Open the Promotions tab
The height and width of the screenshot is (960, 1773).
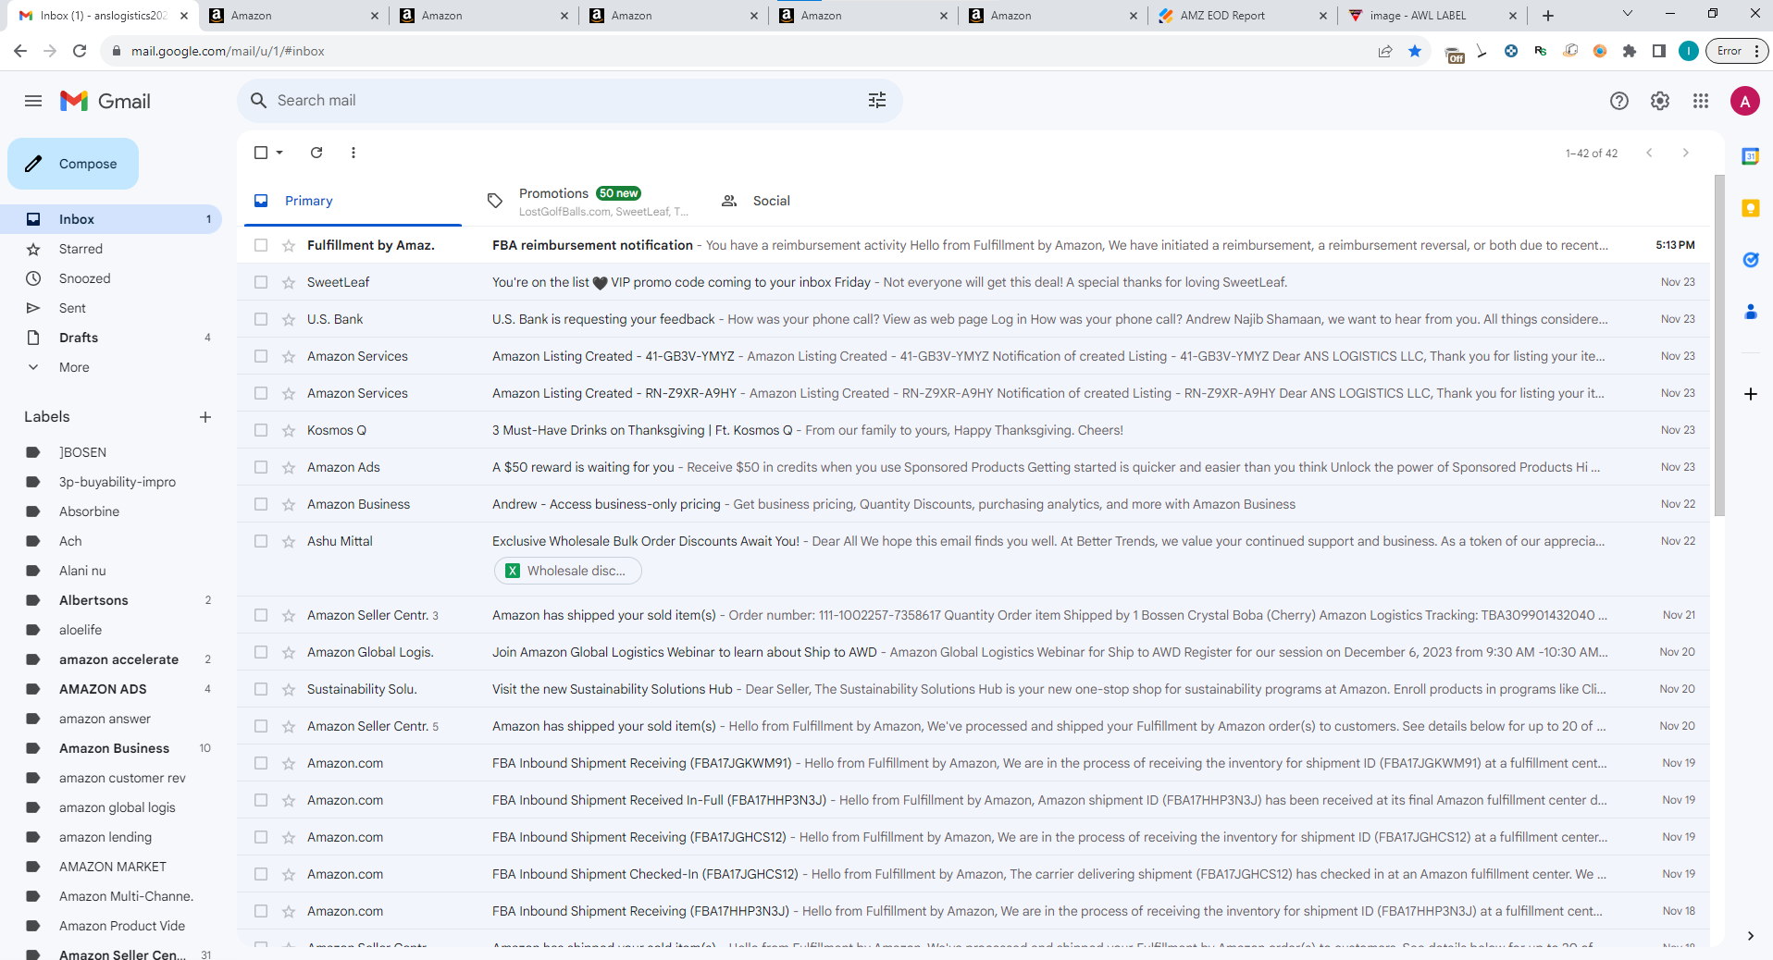588,201
